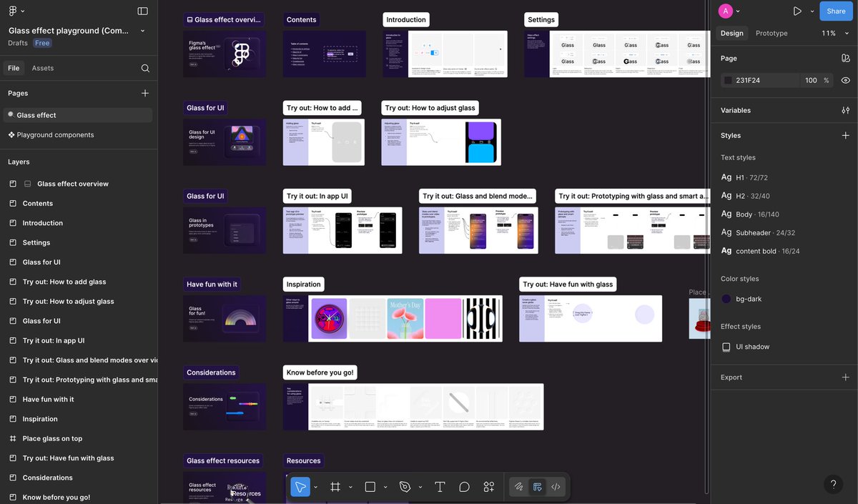Switch to Design mode icon in toolbar
Image resolution: width=858 pixels, height=504 pixels.
point(538,487)
